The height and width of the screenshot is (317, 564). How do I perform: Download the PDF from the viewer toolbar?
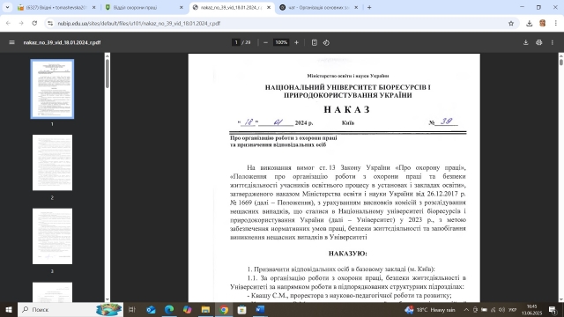tap(525, 42)
